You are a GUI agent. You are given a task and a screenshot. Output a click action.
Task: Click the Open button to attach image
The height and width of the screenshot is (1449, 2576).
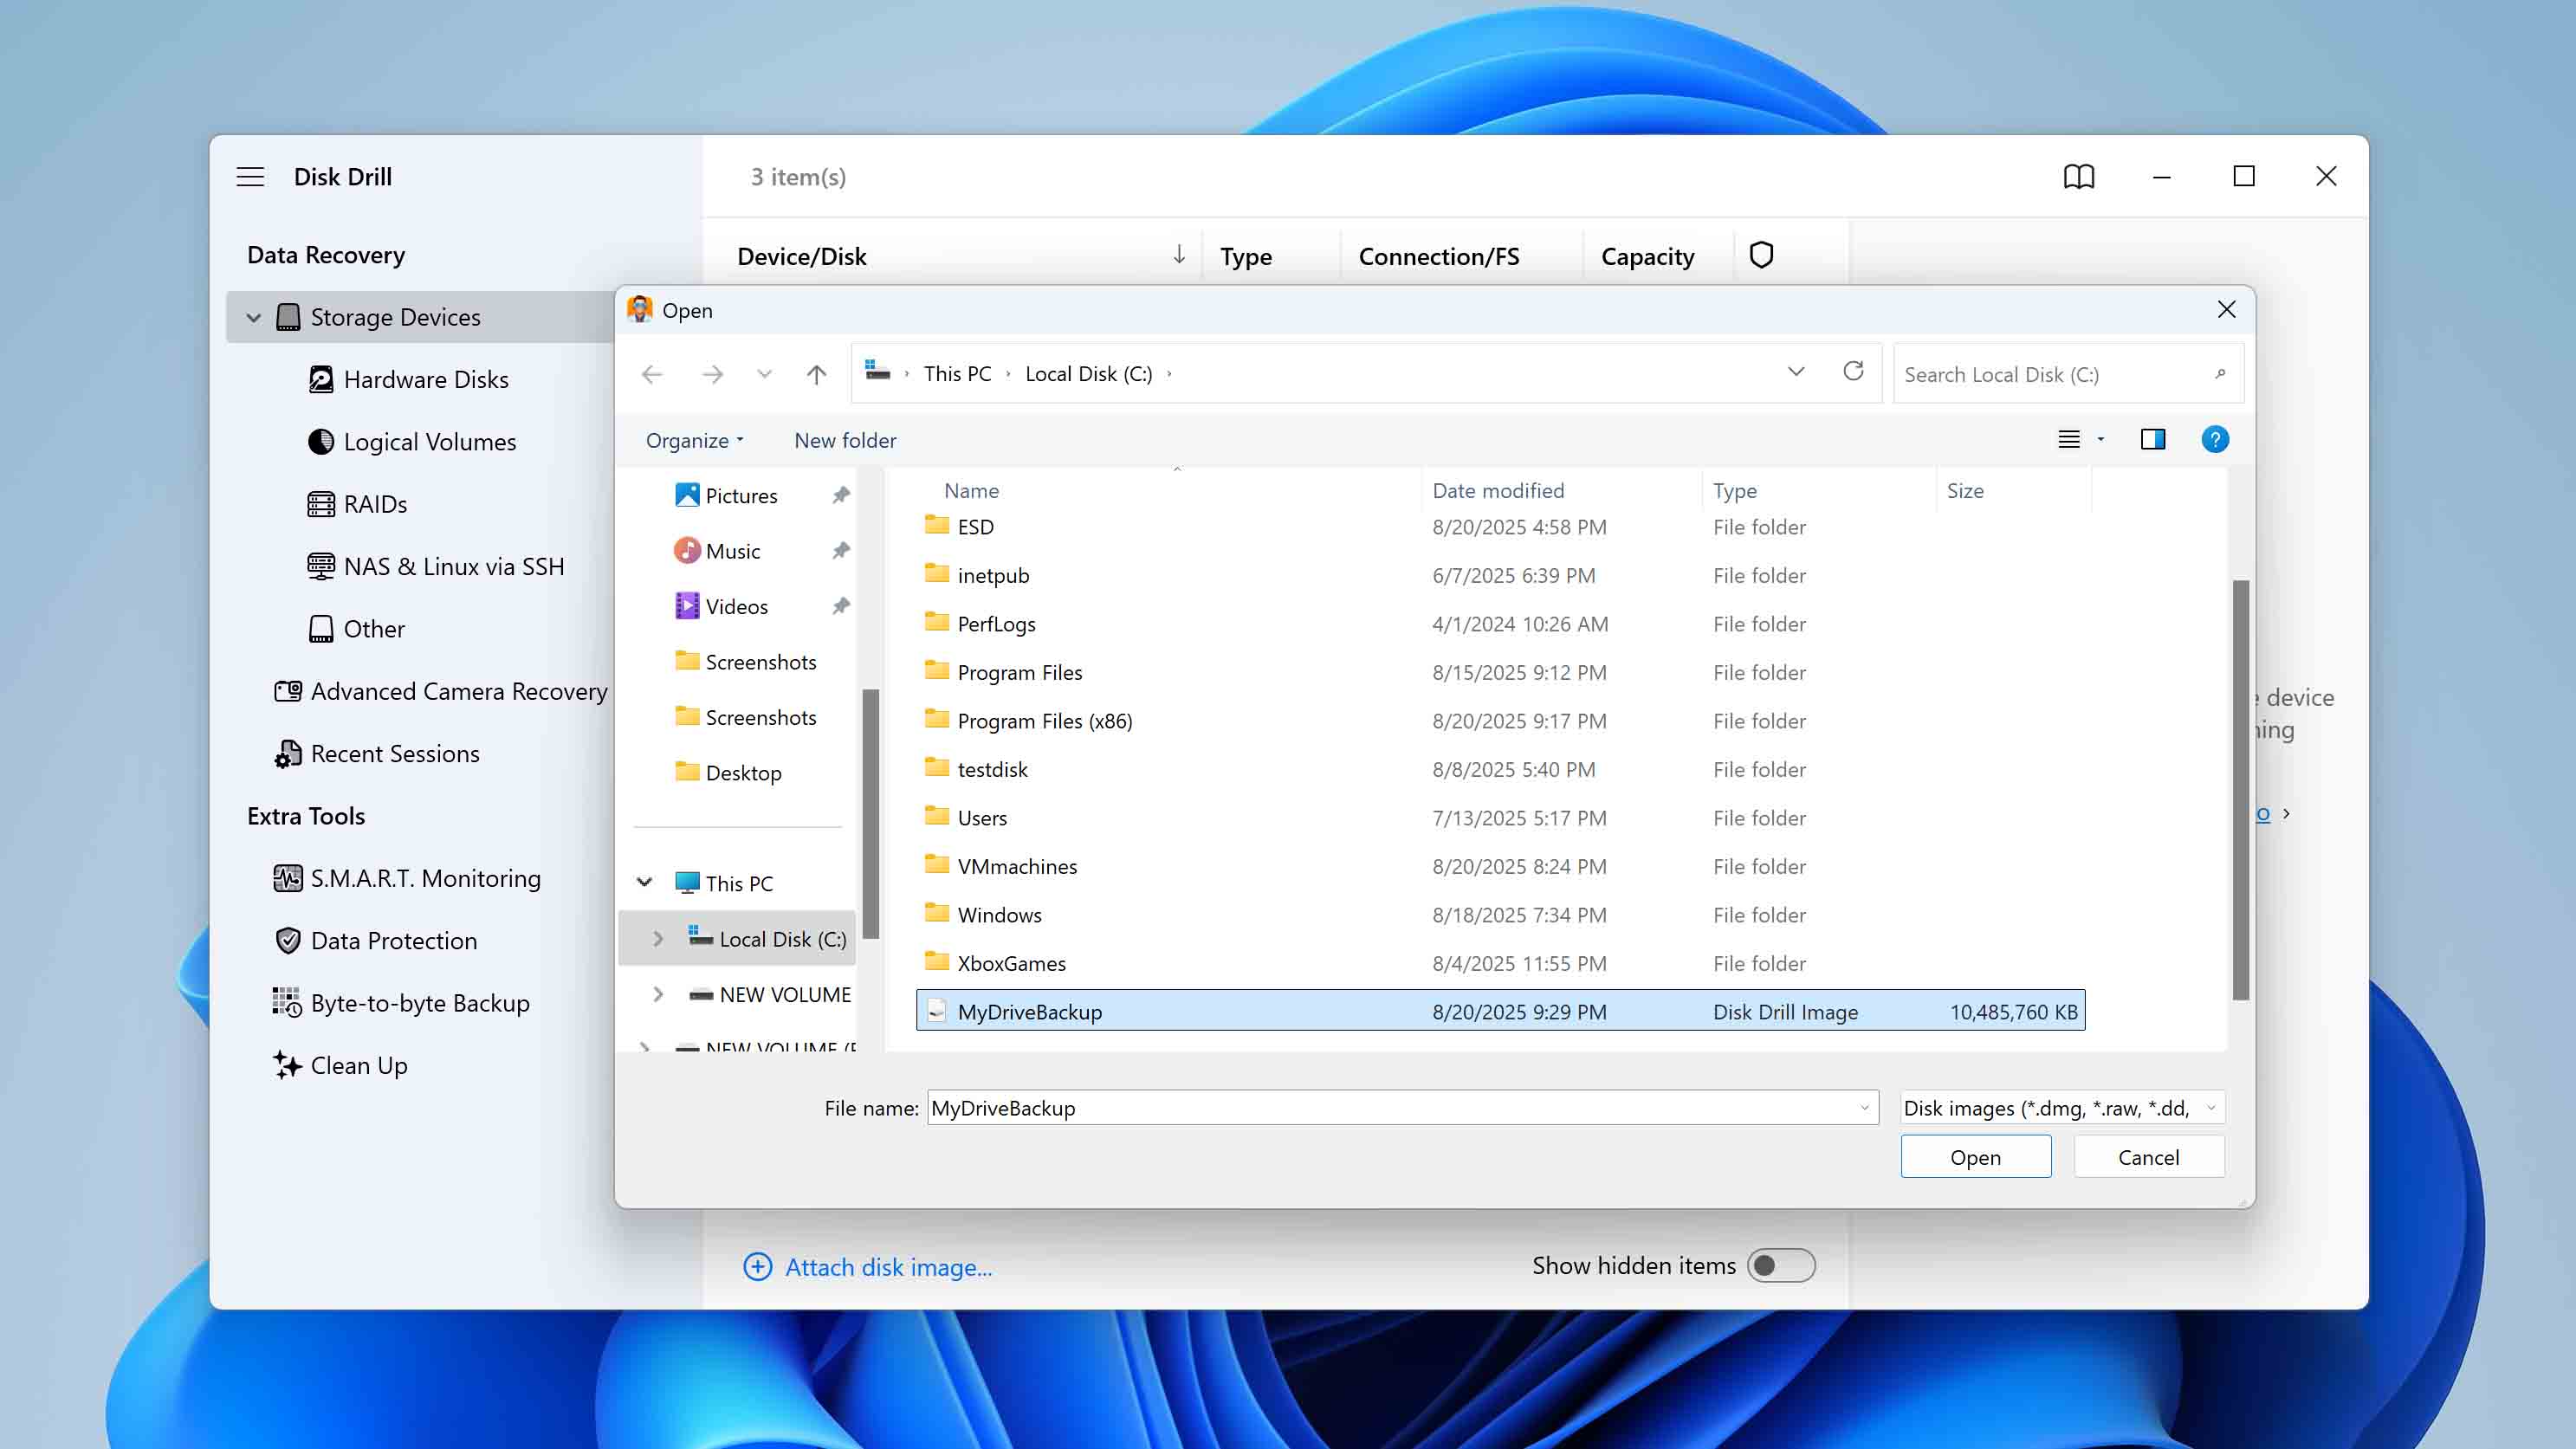1975,1156
